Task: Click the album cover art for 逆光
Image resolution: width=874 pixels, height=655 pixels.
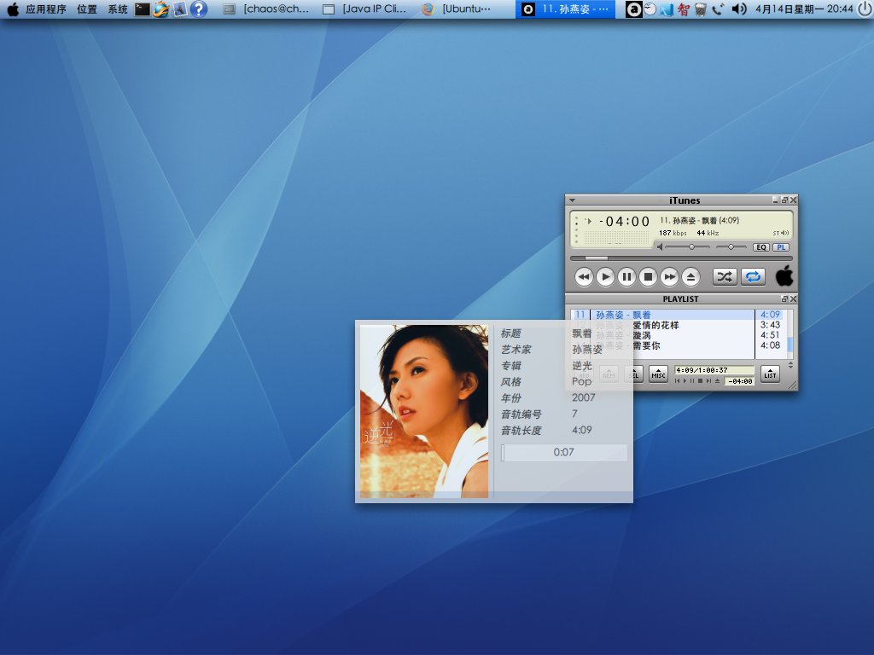Action: [424, 411]
